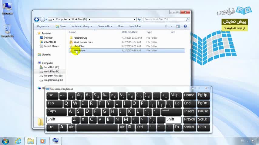Click the up arrow key on keyboard
The height and width of the screenshot is (145, 259).
(x=161, y=120)
